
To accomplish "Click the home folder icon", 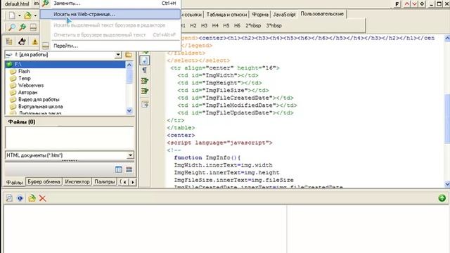I will point(22,42).
